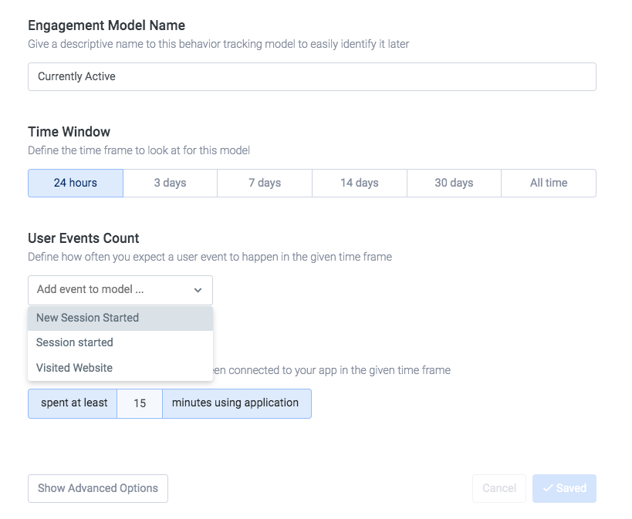Image resolution: width=632 pixels, height=519 pixels.
Task: Switch time window to All time
Action: pyautogui.click(x=549, y=183)
